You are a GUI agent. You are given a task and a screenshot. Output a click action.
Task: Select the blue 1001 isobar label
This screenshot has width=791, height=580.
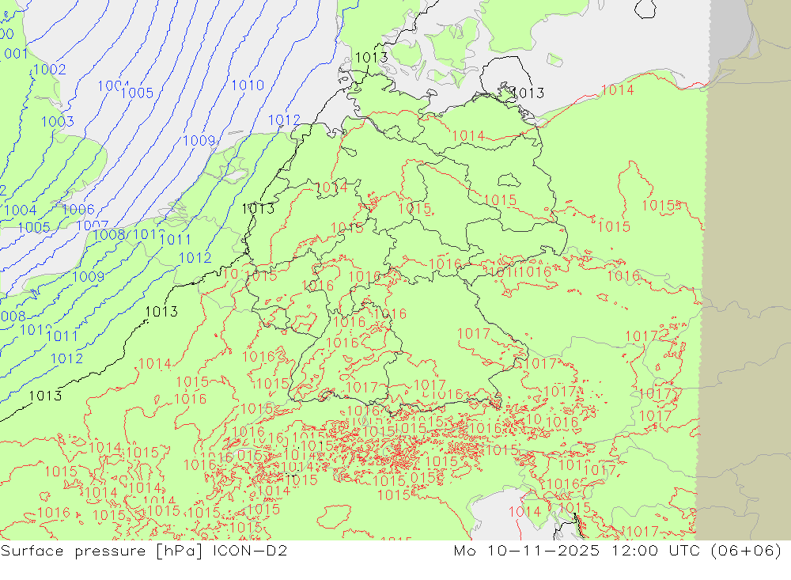click(x=14, y=54)
